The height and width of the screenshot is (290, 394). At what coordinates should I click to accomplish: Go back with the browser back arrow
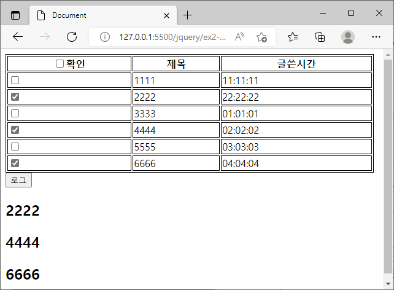18,37
